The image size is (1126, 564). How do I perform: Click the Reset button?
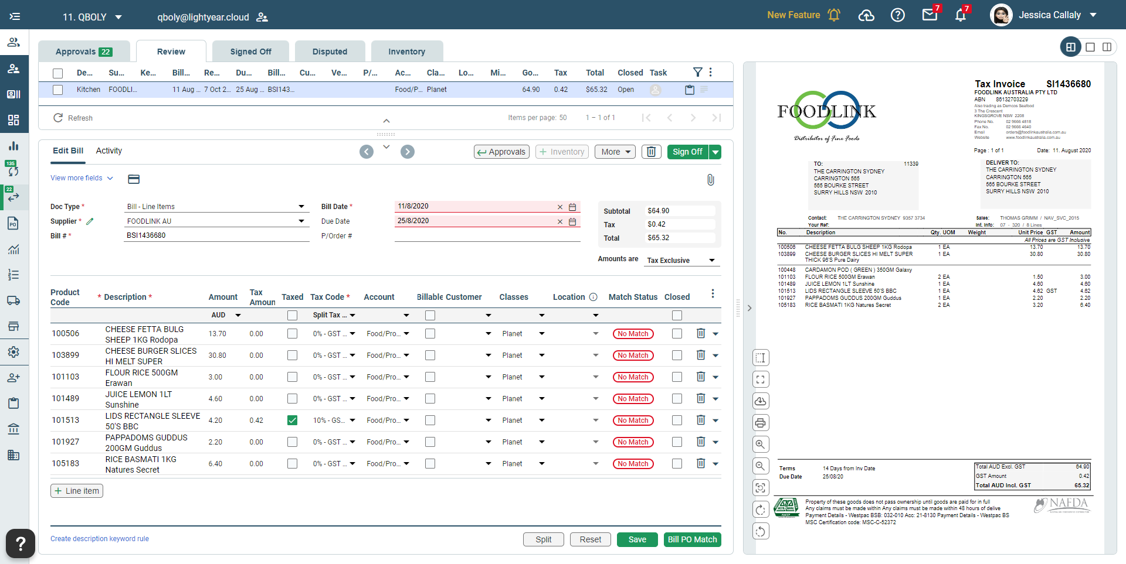click(x=590, y=539)
